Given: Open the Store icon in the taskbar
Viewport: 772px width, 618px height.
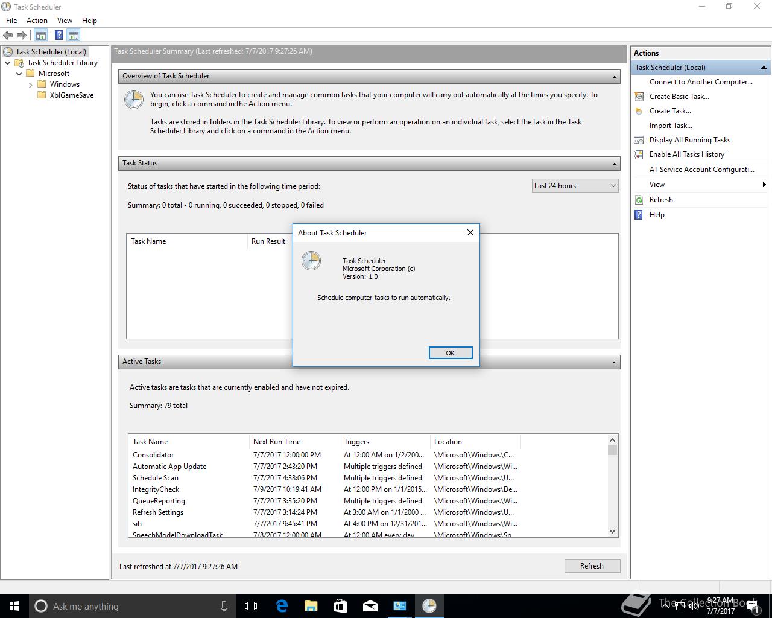Looking at the screenshot, I should [x=341, y=606].
